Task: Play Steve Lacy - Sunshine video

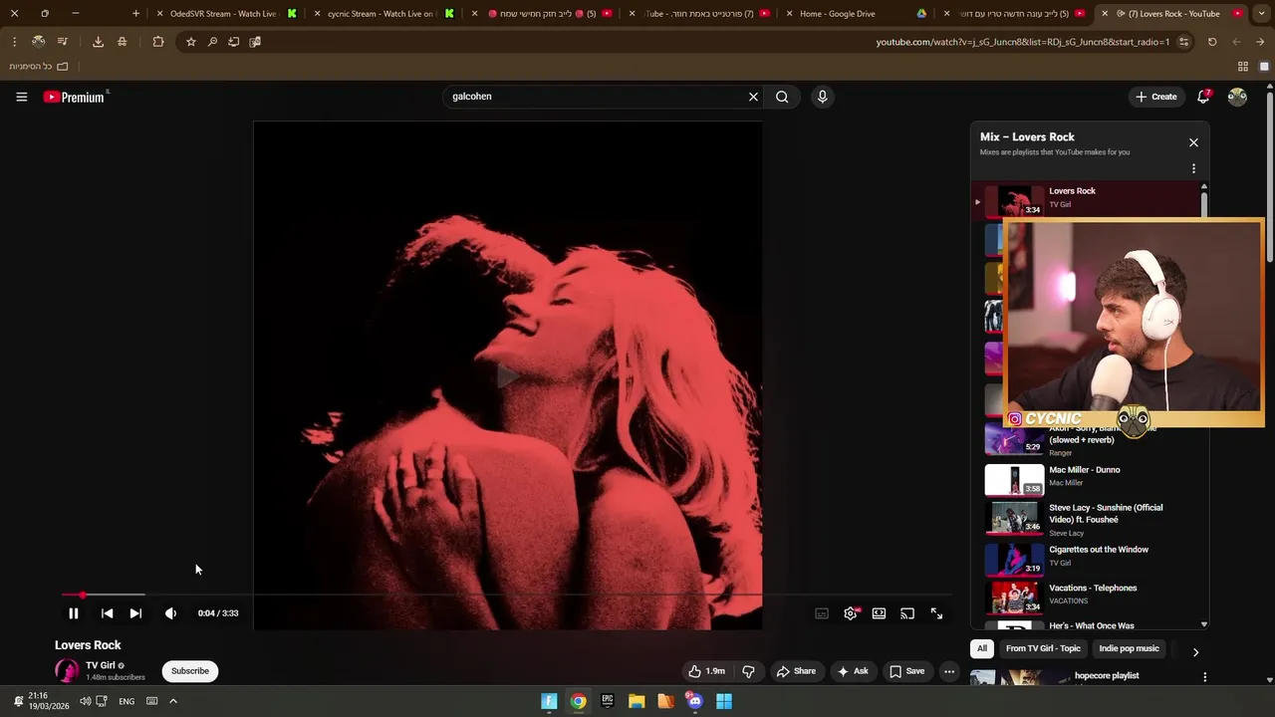Action: click(1086, 519)
